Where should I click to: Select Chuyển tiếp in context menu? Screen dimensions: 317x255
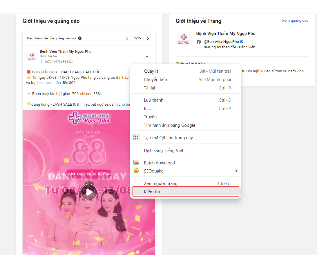[185, 80]
